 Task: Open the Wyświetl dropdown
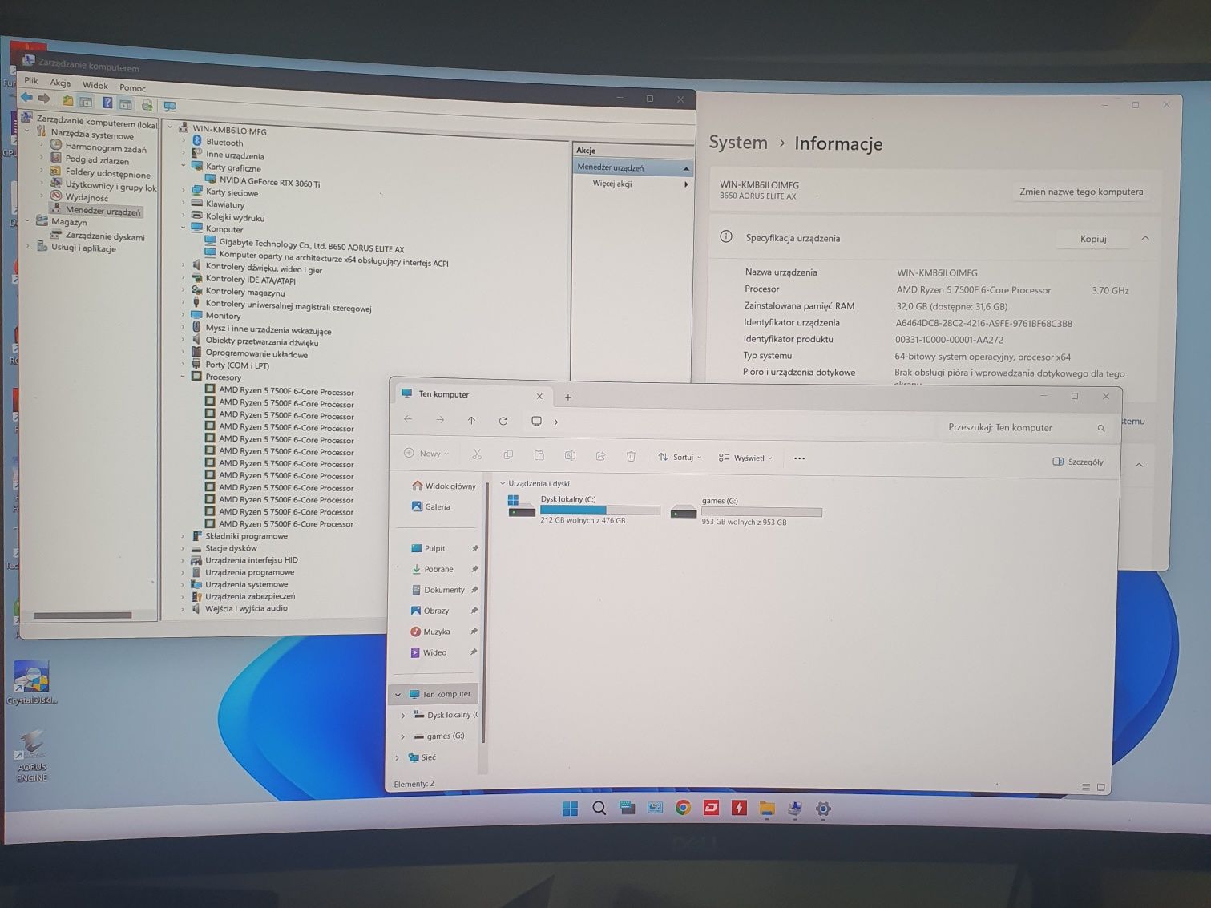click(x=745, y=458)
